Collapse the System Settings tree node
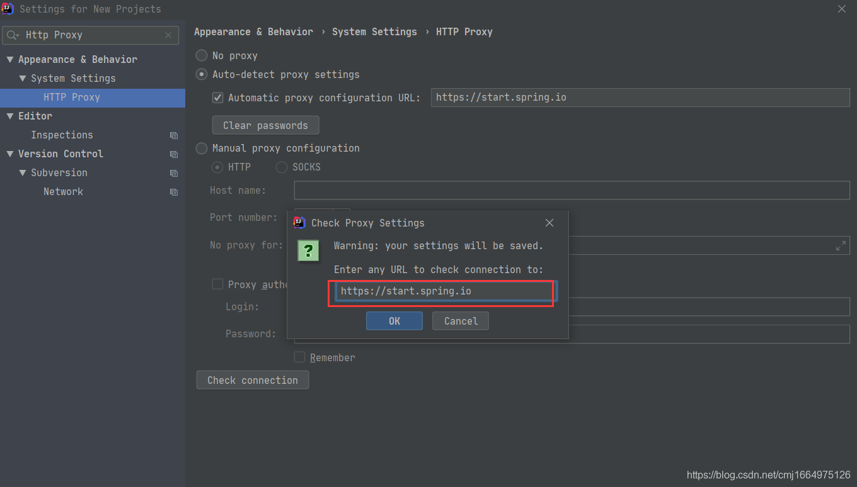The image size is (857, 487). (x=23, y=78)
